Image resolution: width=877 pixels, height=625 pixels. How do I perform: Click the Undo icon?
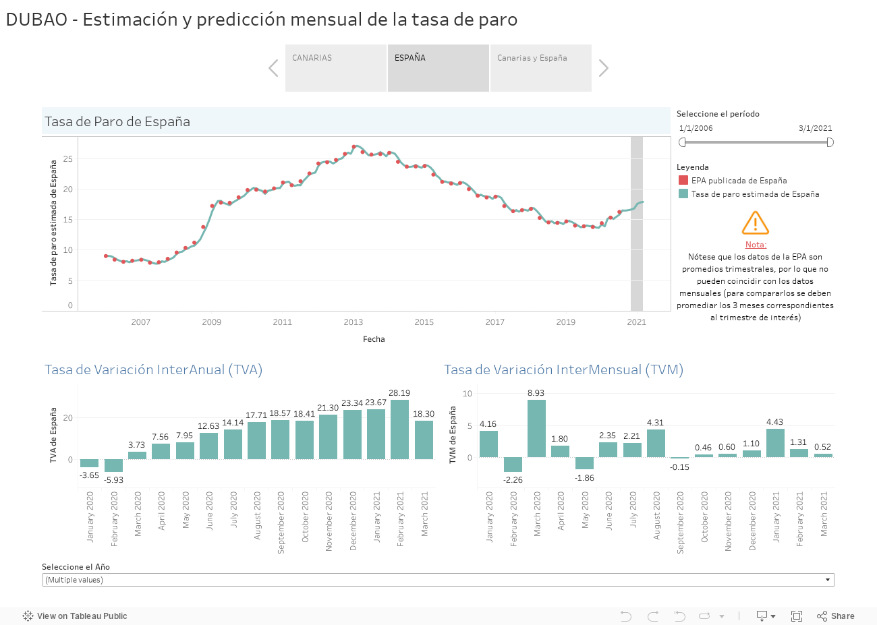[x=625, y=616]
